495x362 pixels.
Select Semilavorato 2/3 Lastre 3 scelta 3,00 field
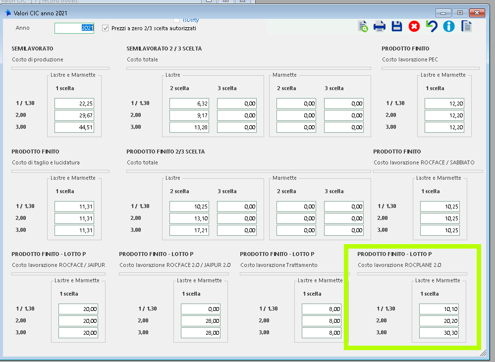point(237,127)
